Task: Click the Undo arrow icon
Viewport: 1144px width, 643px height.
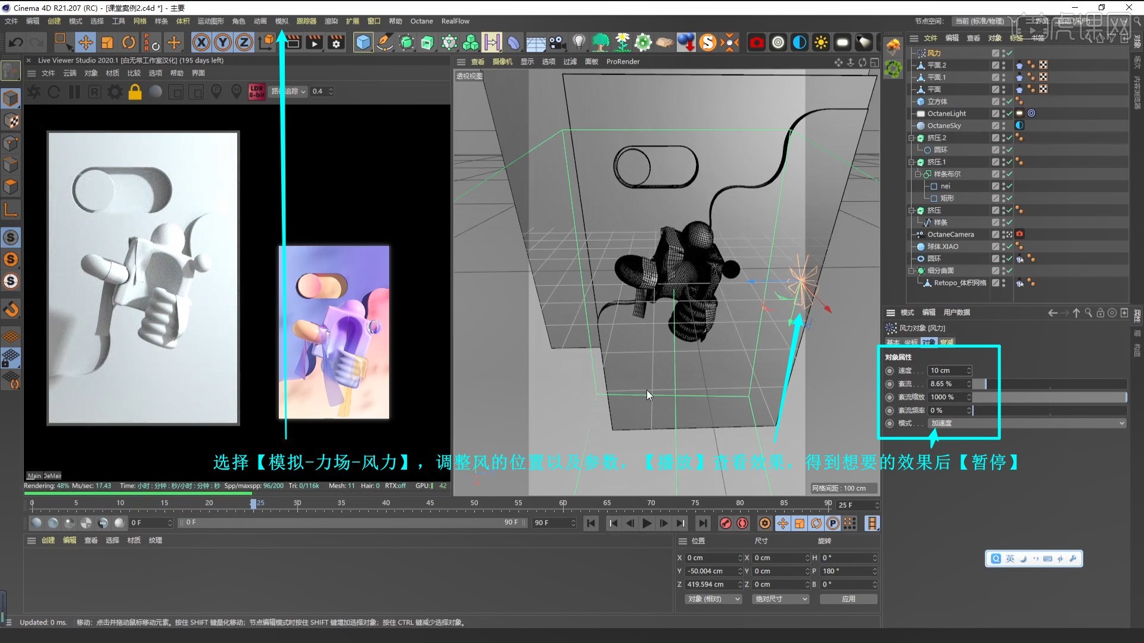Action: click(x=16, y=42)
